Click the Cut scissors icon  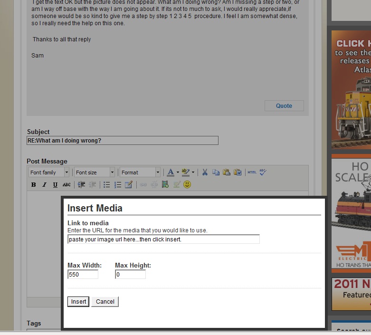205,172
